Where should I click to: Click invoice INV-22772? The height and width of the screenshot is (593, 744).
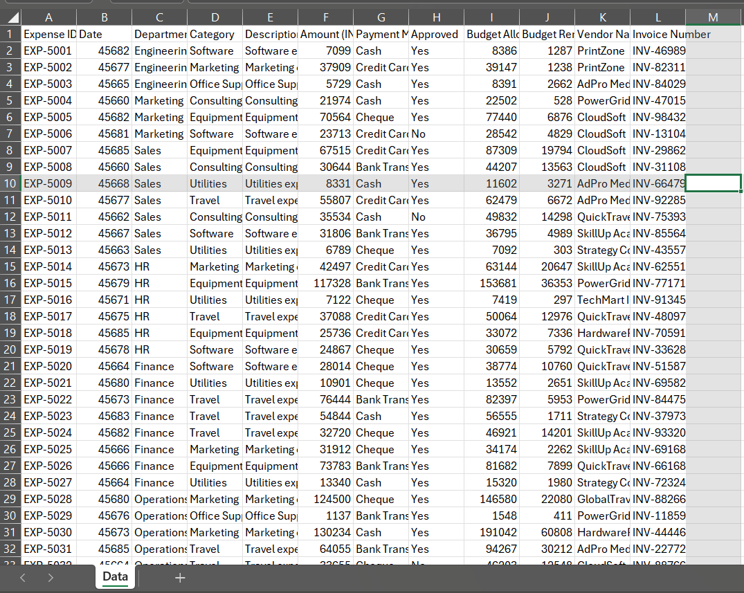click(658, 549)
